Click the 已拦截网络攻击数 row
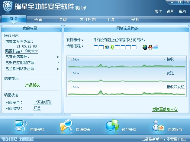The image size is (190, 142). 32,69
